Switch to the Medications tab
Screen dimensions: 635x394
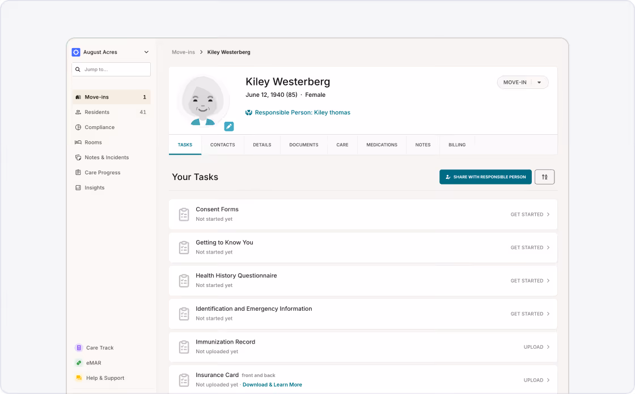click(382, 145)
